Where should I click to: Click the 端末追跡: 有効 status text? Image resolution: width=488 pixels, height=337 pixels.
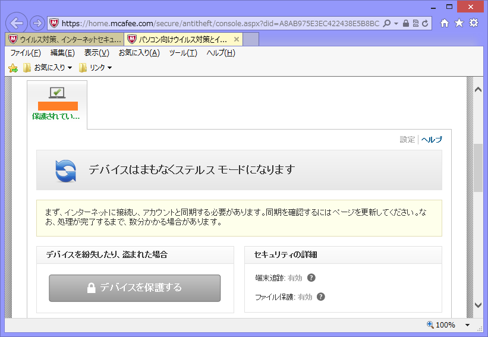[x=279, y=278]
